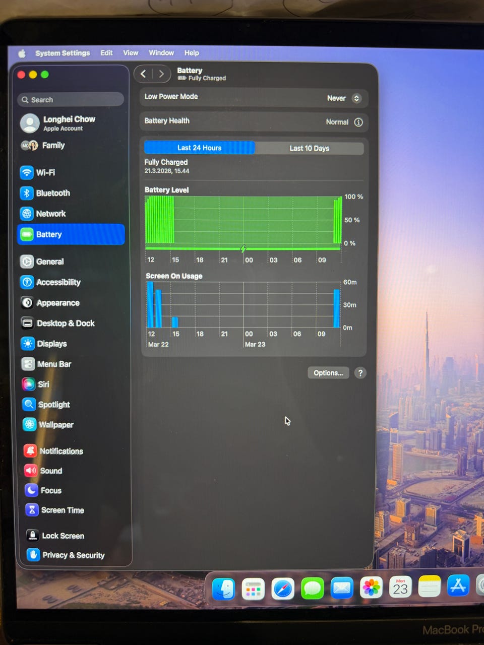Open the Apple menu
This screenshot has height=645, width=484.
pyautogui.click(x=22, y=53)
